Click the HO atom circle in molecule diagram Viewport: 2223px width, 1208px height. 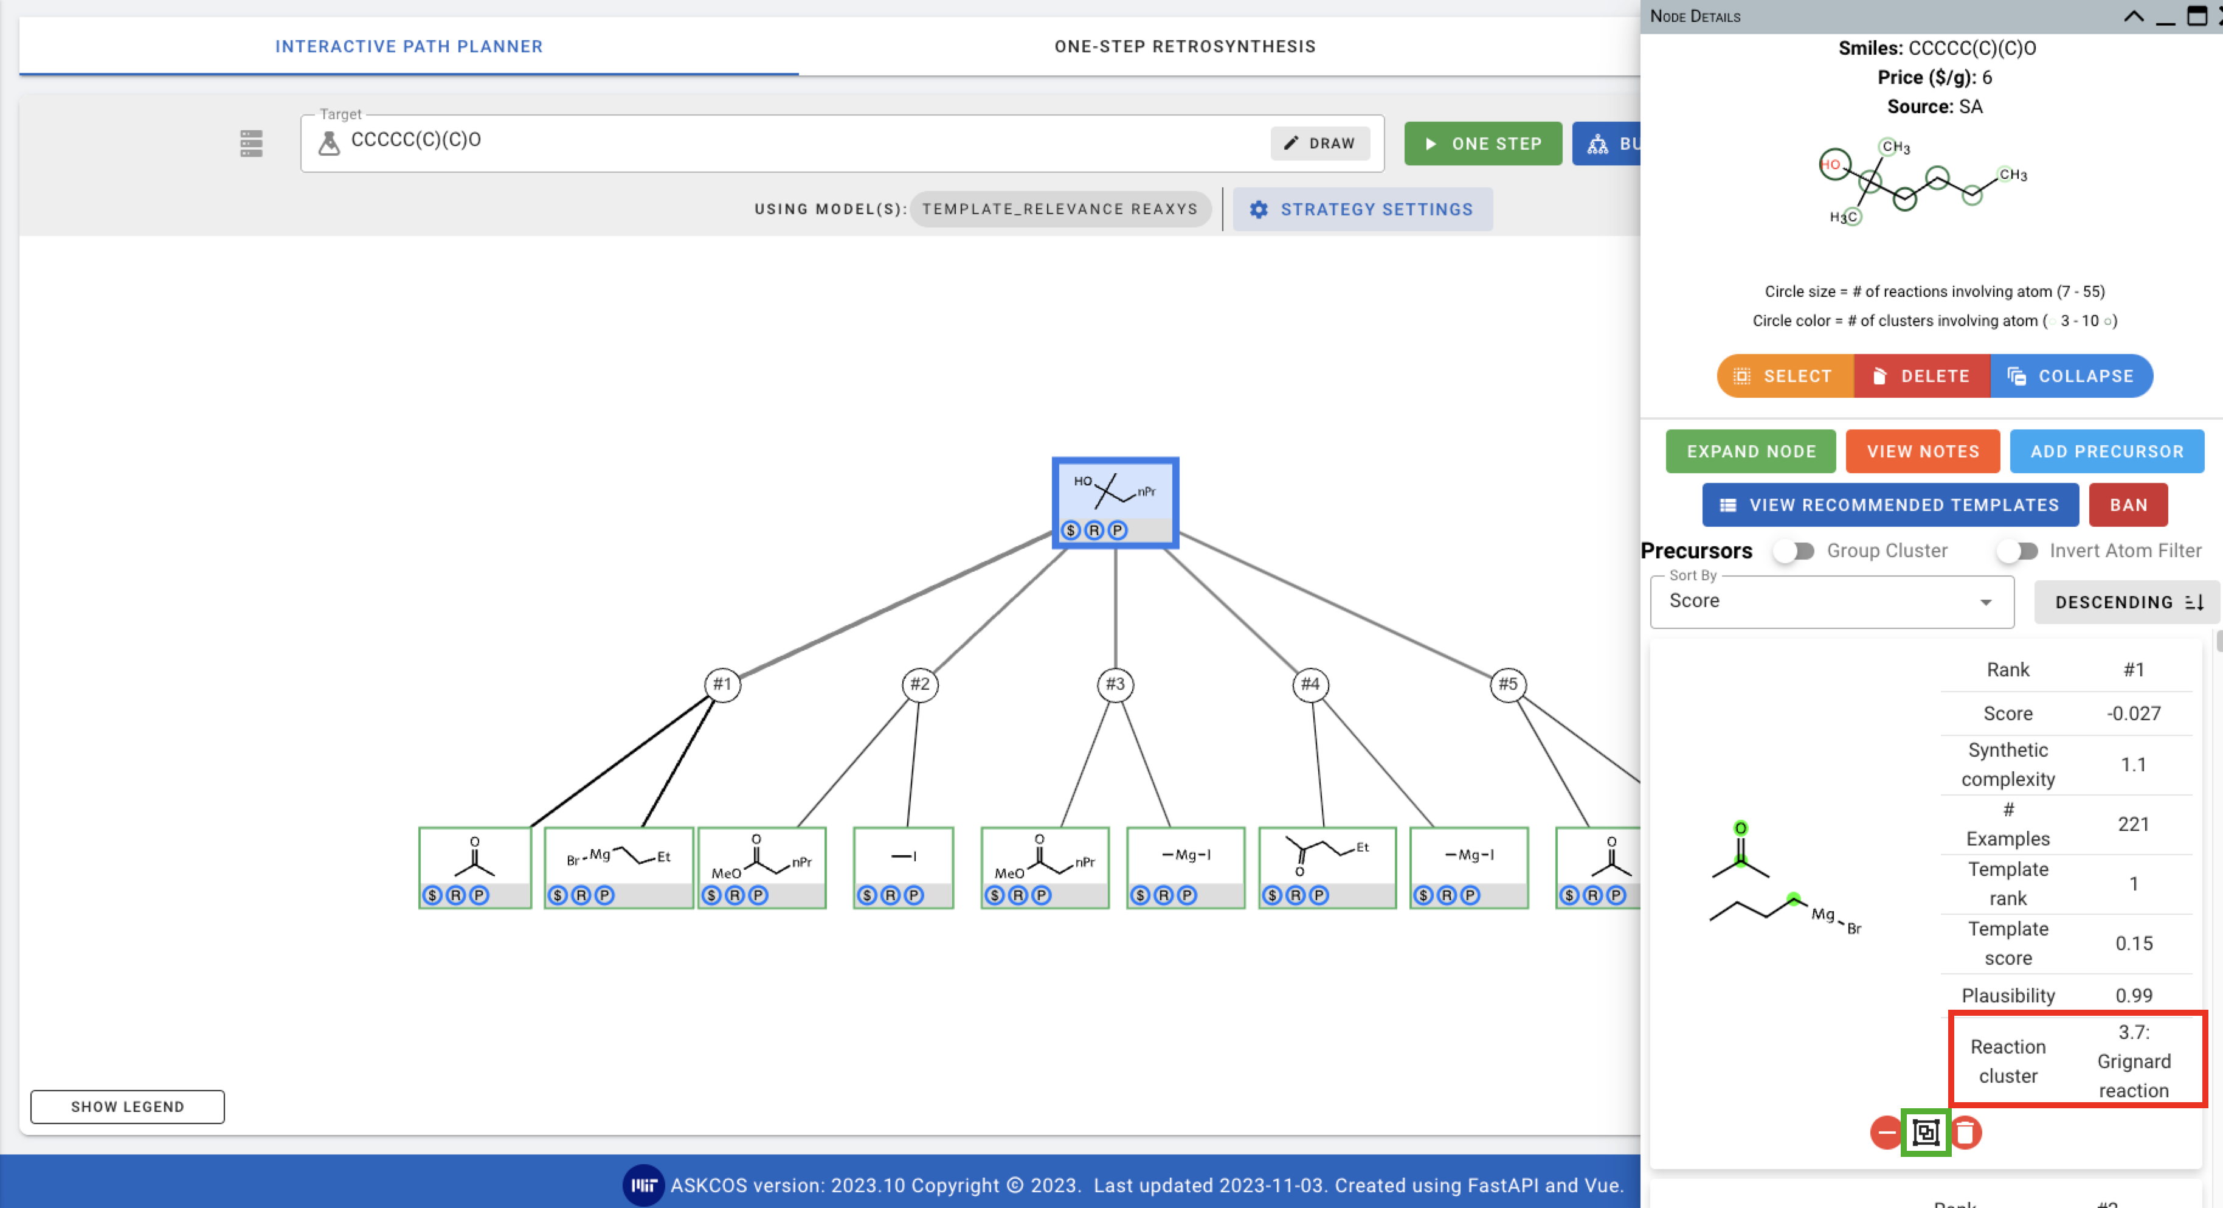pyautogui.click(x=1834, y=165)
